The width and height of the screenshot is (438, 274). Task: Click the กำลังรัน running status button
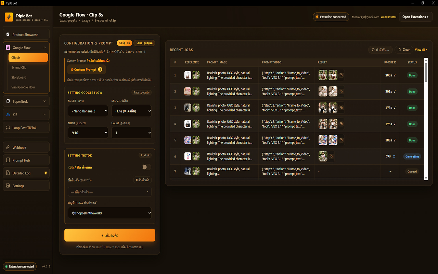point(381,50)
